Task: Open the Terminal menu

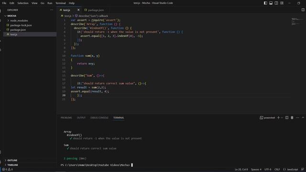Action: point(61,3)
